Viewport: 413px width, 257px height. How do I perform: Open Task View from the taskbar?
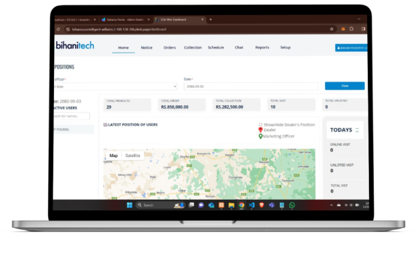click(x=191, y=205)
